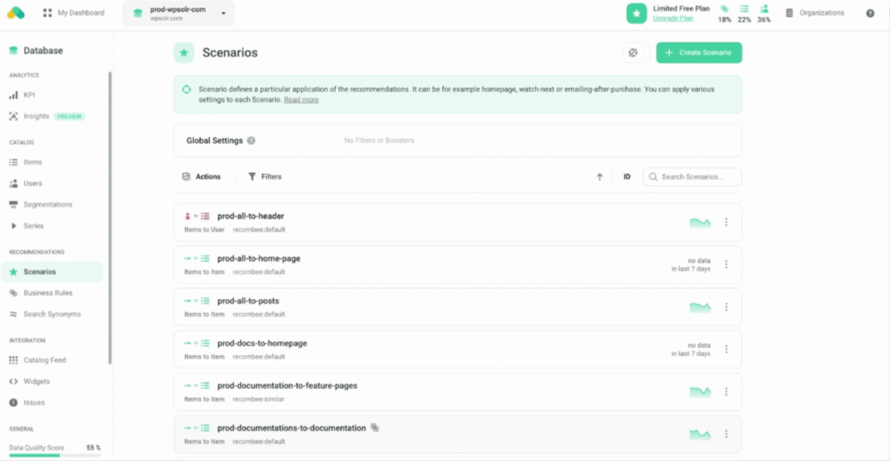Open prod-all-to-posts three-dot menu
The image size is (891, 461).
pos(727,306)
